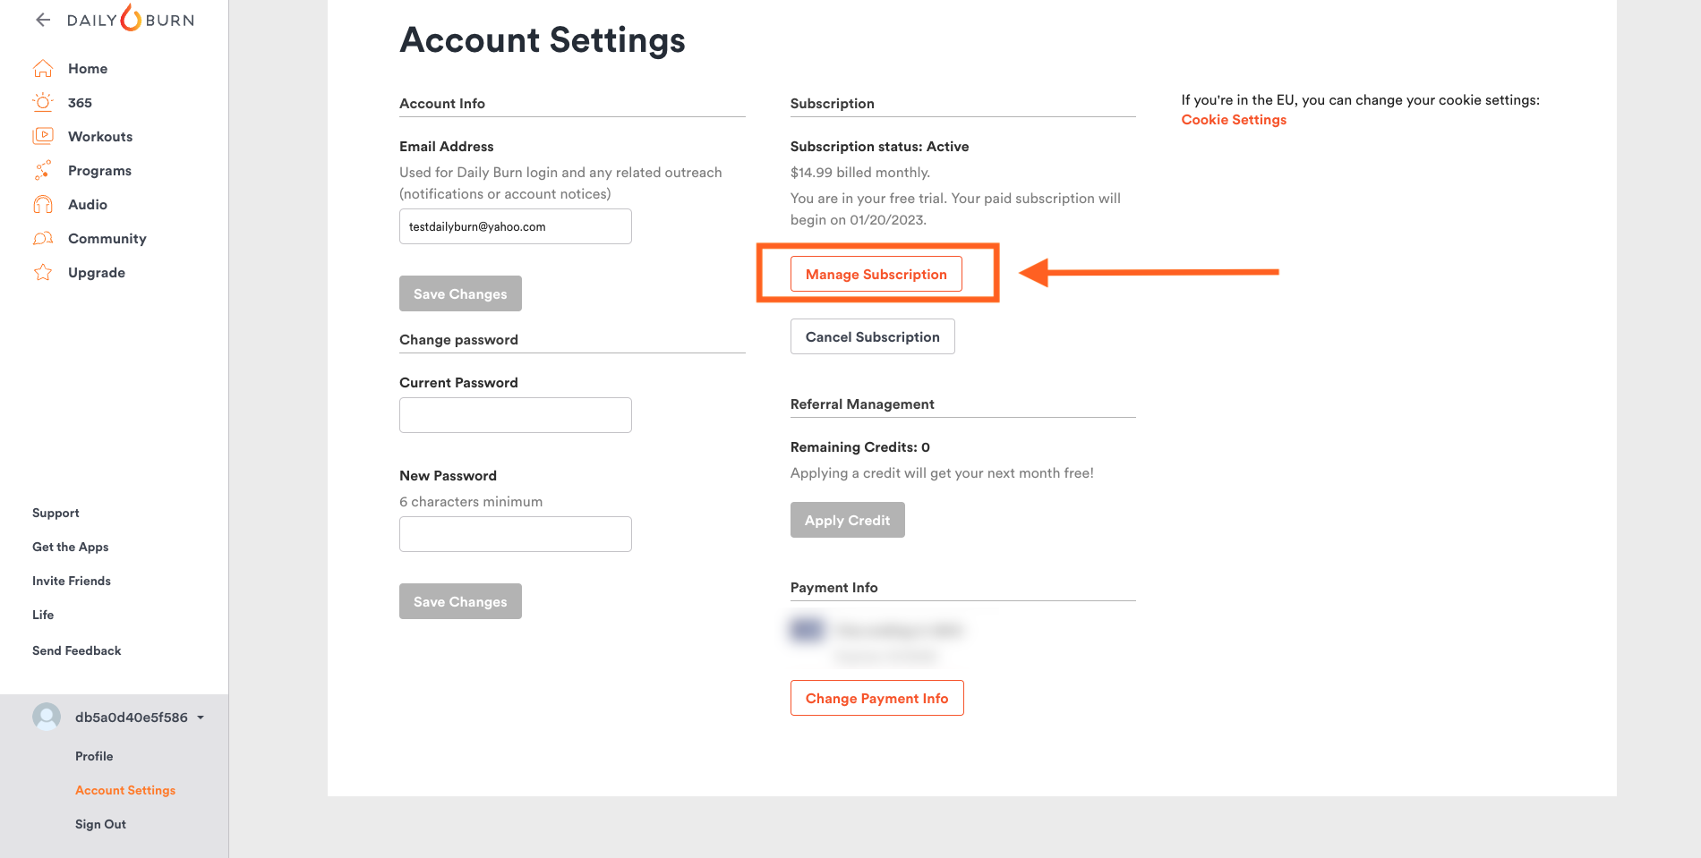Click the Payment Info heading
The image size is (1701, 858).
click(834, 588)
